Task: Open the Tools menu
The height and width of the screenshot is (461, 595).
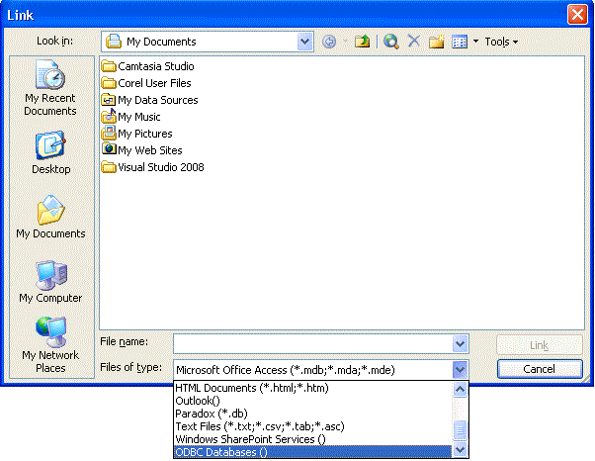Action: click(x=500, y=42)
